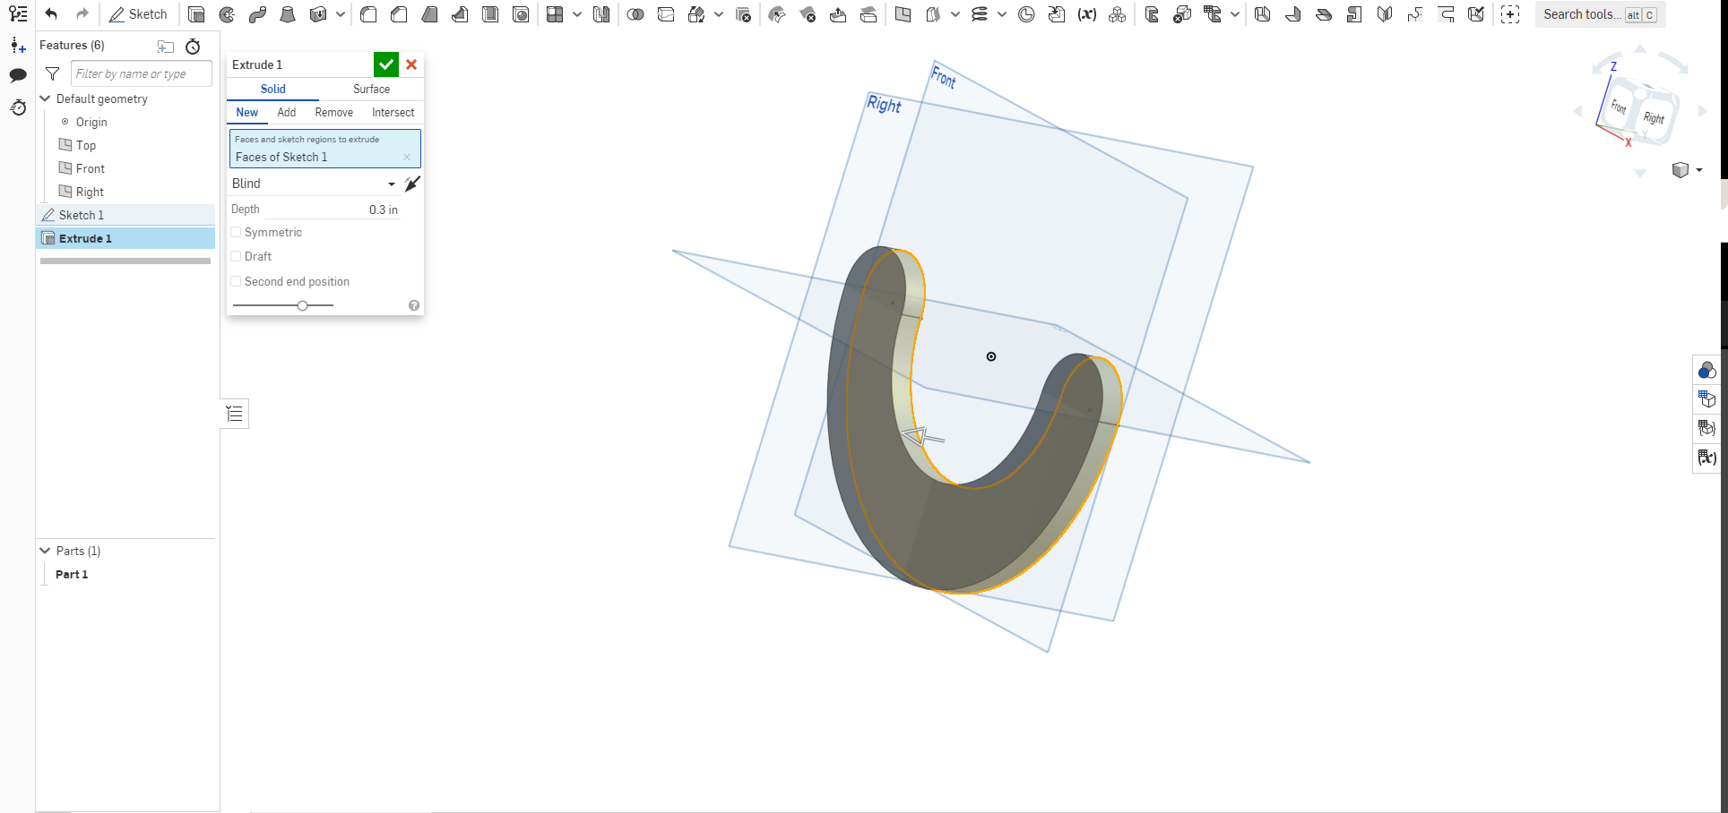Switch to the Solid tab
Viewport: 1728px width, 813px height.
click(x=273, y=89)
